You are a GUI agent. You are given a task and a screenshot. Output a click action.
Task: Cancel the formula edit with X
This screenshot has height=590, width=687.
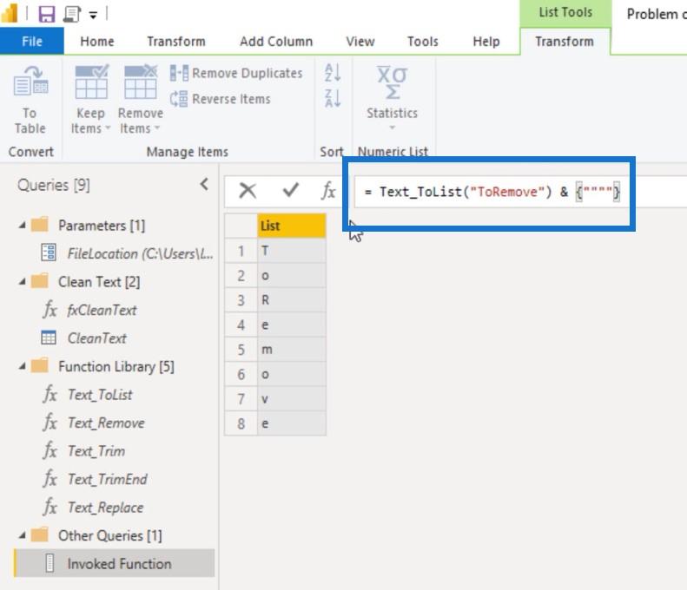tap(248, 191)
